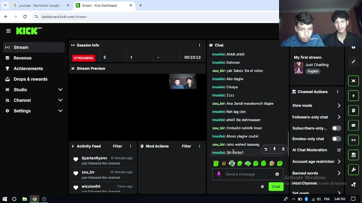Go to Stream in the sidebar

point(34,47)
